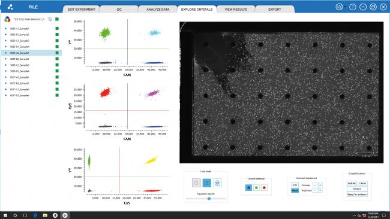The image size is (390, 219).
Task: Select the grey single-color mode icon
Action: tap(196, 182)
